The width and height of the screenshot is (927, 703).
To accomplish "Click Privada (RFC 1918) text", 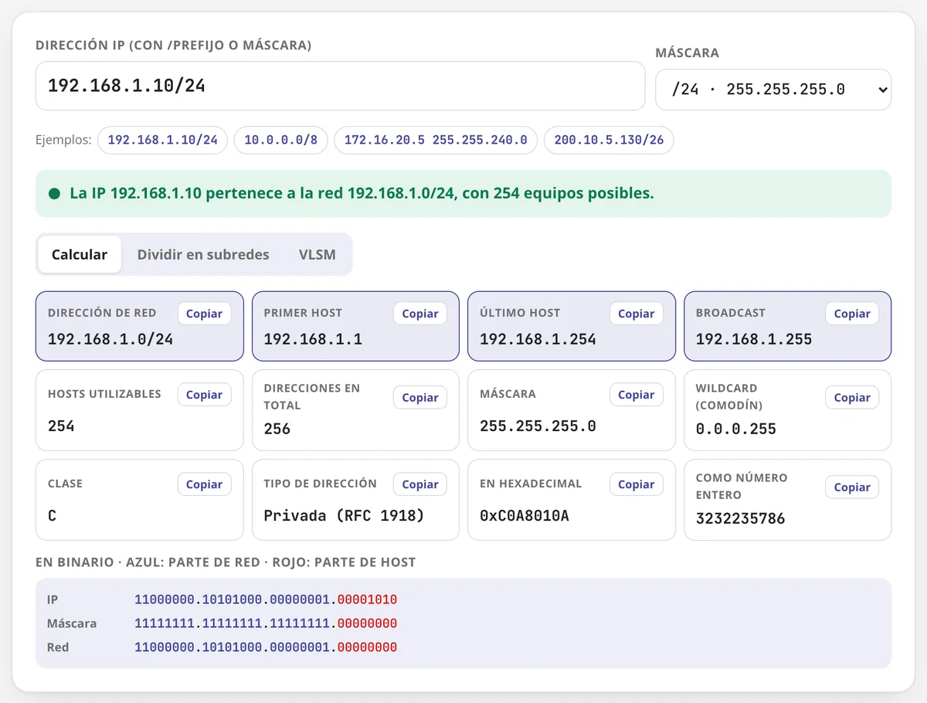I will 345,515.
